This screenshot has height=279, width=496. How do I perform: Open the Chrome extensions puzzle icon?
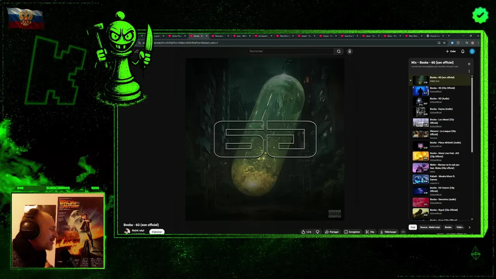click(458, 43)
